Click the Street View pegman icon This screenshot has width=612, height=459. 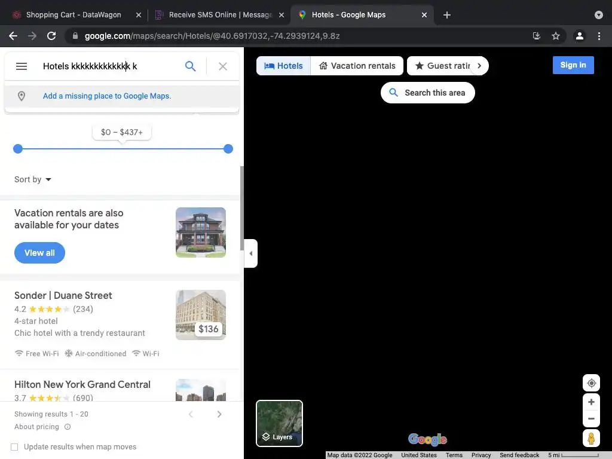point(591,438)
